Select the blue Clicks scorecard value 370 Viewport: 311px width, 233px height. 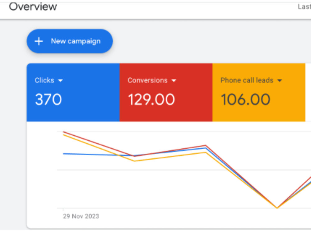49,99
